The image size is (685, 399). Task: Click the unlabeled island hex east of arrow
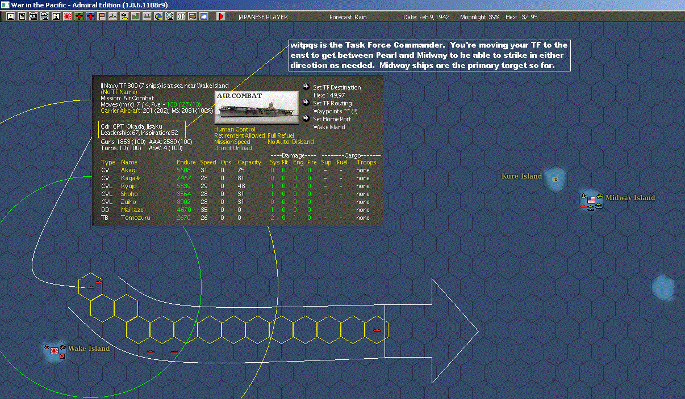pyautogui.click(x=663, y=287)
